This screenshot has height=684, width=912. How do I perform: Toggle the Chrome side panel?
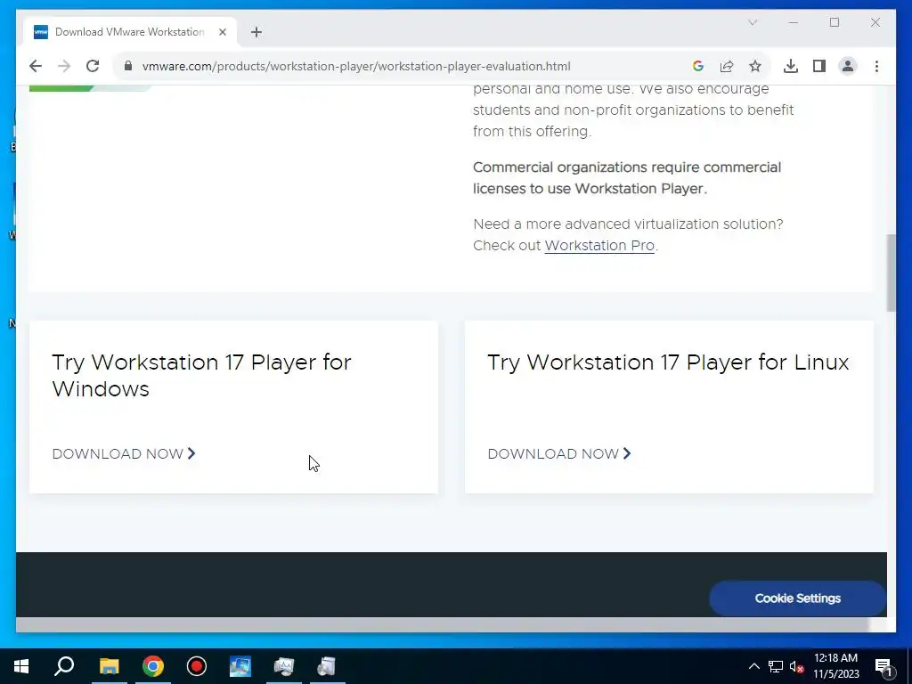click(819, 66)
